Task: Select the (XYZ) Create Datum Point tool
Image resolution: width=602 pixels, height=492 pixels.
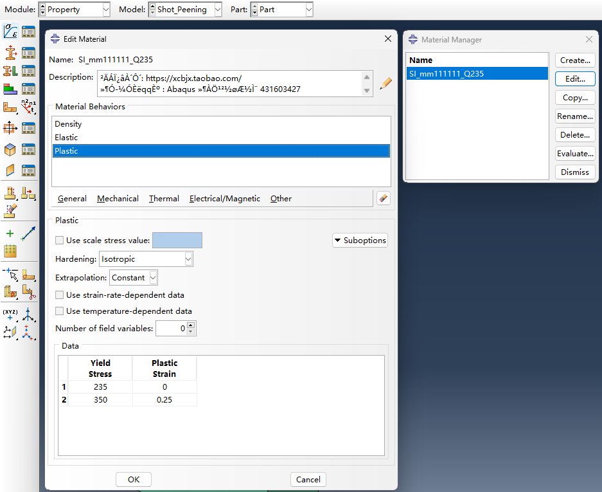Action: click(x=10, y=314)
